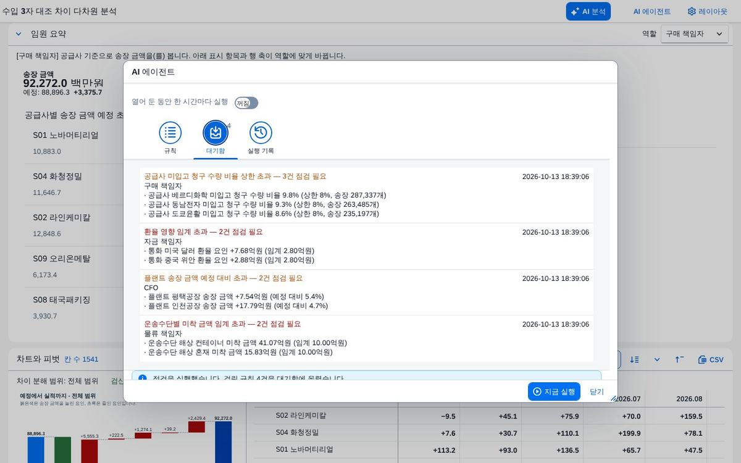Click the 베르디화학 alert detail line
Screen dimensions: 741x463
pyautogui.click(x=265, y=195)
